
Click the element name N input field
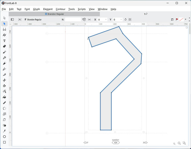tap(73, 19)
